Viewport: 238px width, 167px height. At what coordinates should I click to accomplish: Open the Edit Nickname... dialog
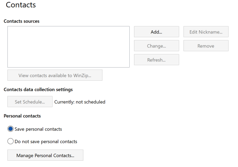[x=206, y=32]
